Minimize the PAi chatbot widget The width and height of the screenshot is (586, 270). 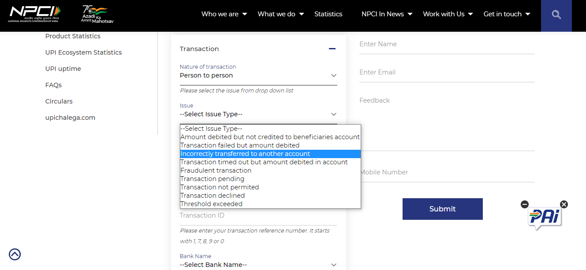524,204
